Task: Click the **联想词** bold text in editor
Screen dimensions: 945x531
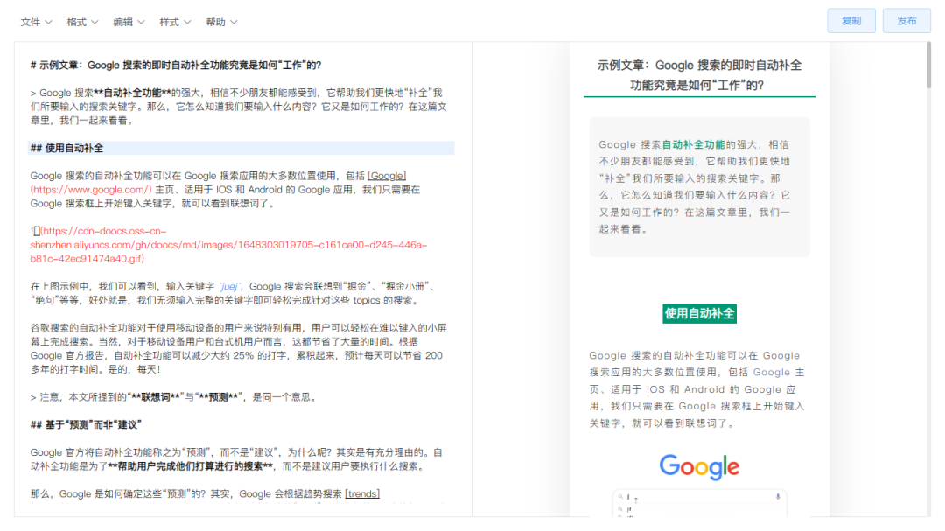Action: click(156, 397)
